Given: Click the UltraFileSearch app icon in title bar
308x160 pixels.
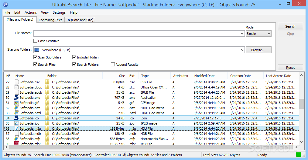Looking at the screenshot, I should (x=5, y=5).
